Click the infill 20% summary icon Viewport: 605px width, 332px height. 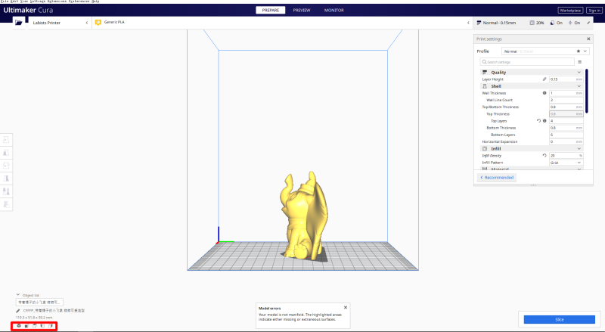coord(532,23)
